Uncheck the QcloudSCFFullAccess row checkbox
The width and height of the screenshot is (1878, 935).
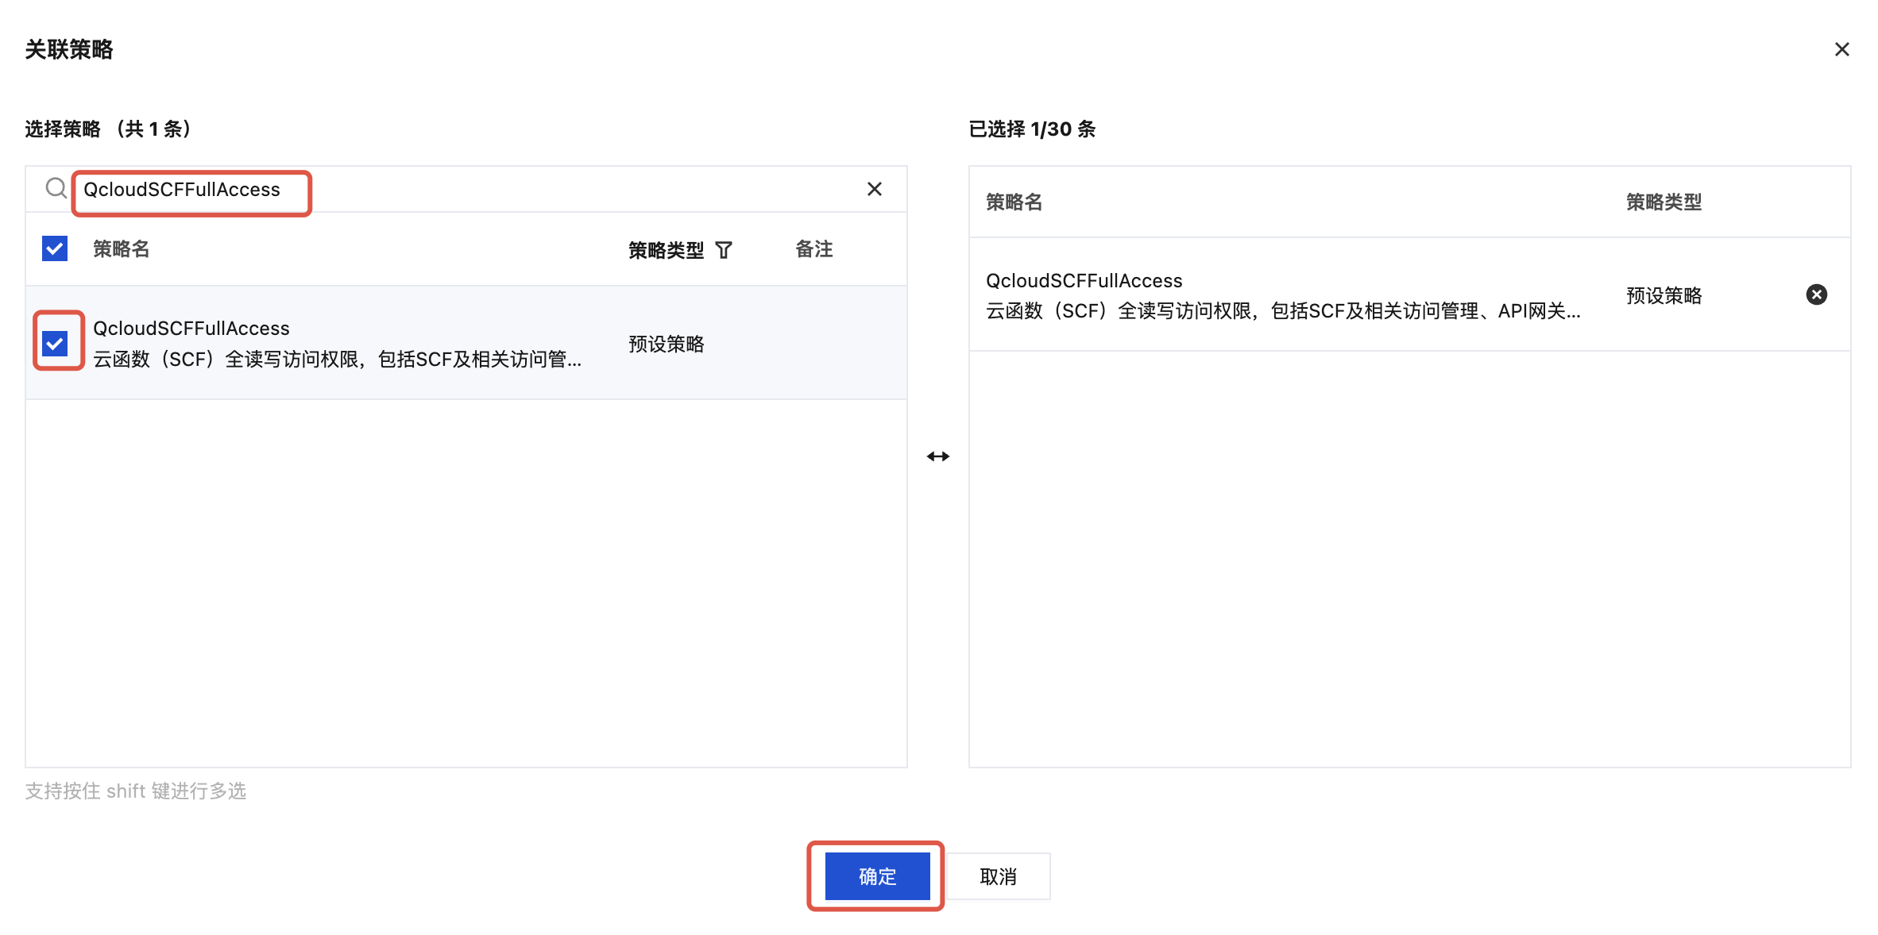(55, 344)
